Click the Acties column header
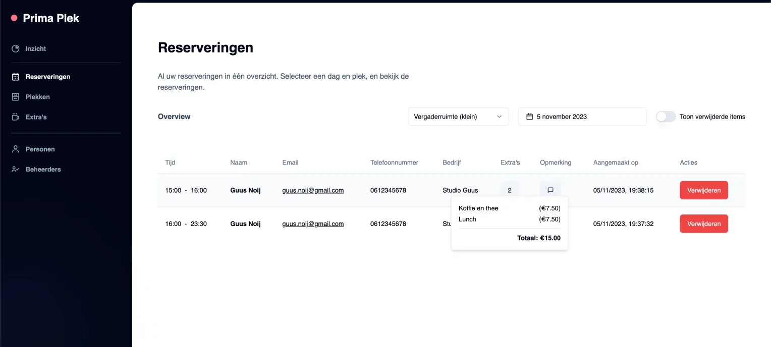Image resolution: width=771 pixels, height=347 pixels. click(689, 162)
